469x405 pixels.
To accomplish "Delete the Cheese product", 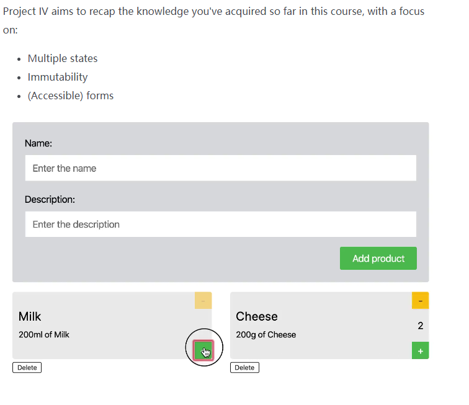I will click(244, 368).
